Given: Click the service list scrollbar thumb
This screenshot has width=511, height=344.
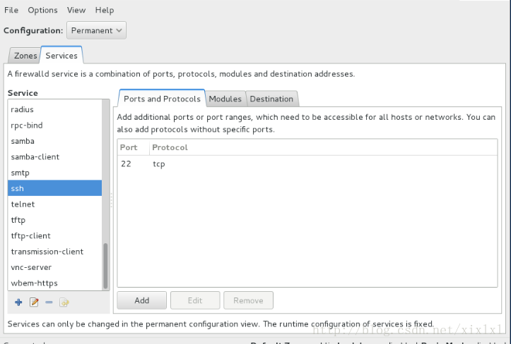Looking at the screenshot, I should point(105,266).
